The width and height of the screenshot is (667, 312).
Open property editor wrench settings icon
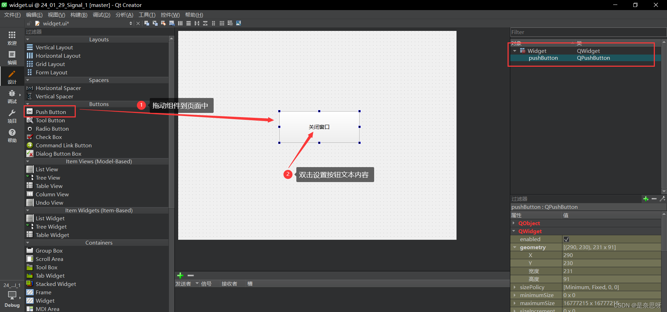[662, 199]
